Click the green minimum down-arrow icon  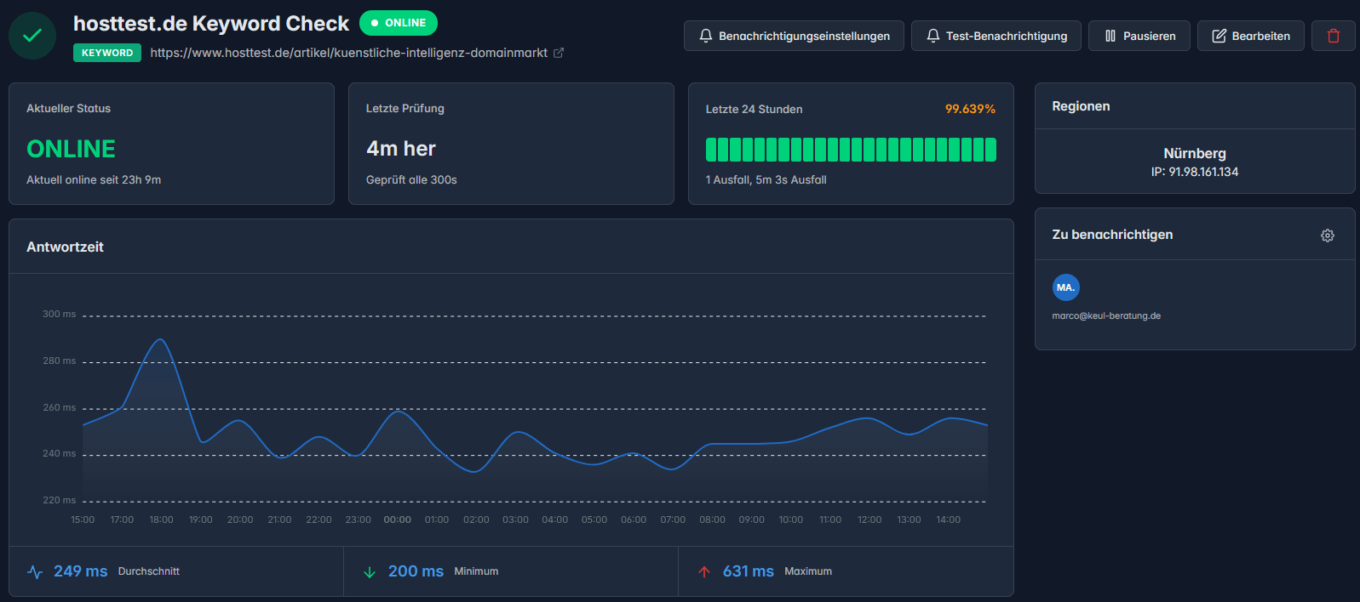(x=370, y=572)
